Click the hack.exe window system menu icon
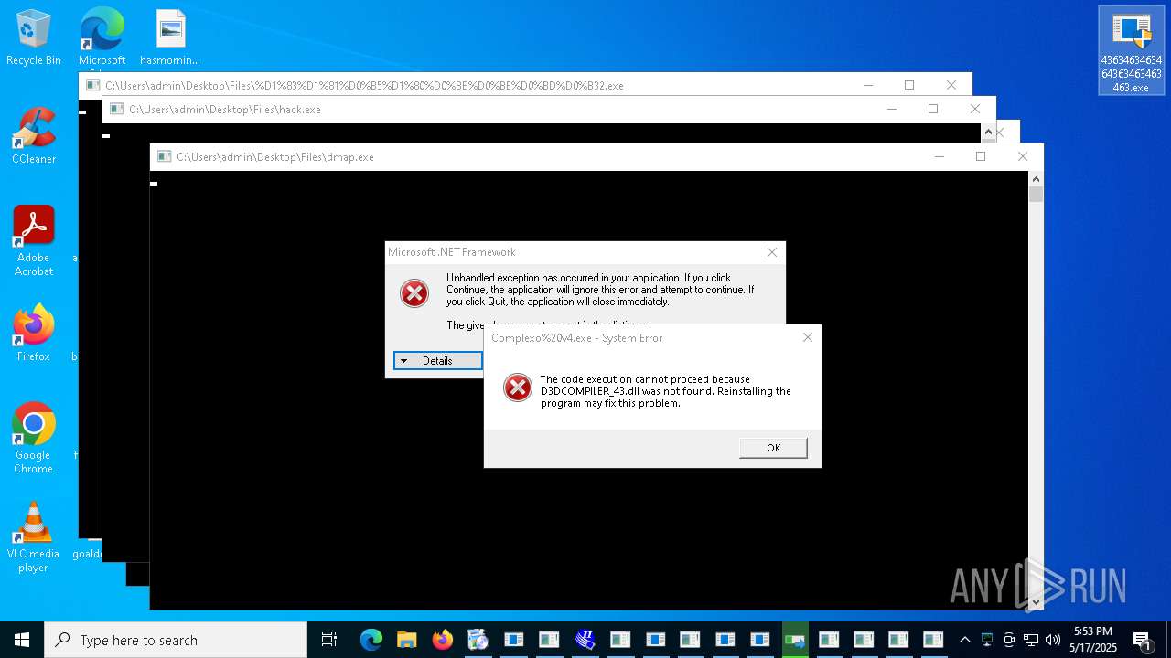Viewport: 1171px width, 658px height. coord(117,110)
